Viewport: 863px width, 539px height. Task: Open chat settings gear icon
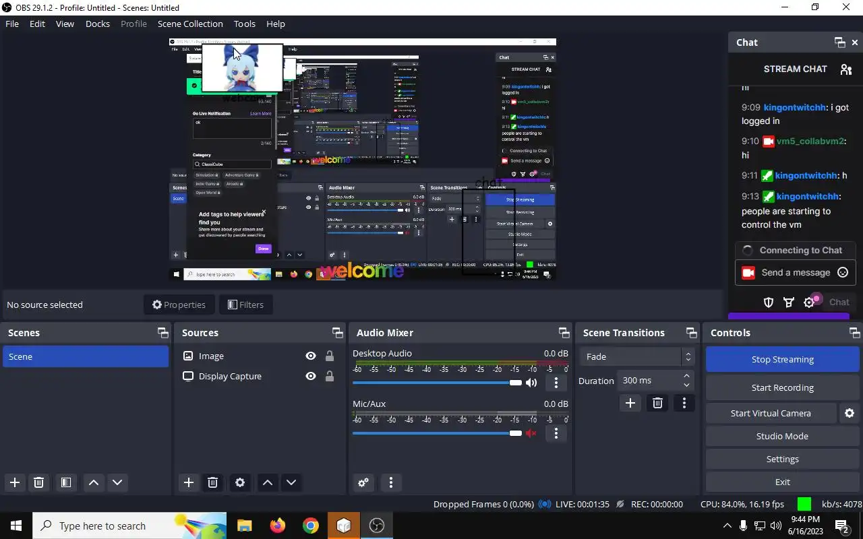click(x=809, y=303)
